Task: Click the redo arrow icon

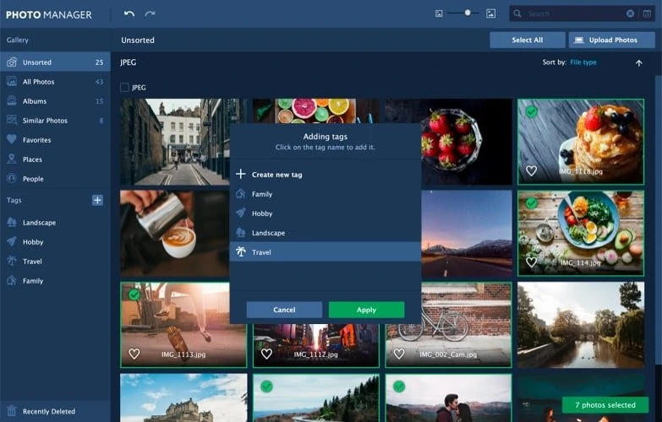Action: coord(150,14)
